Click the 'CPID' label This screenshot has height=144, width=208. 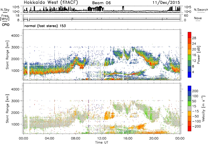click(x=6, y=25)
